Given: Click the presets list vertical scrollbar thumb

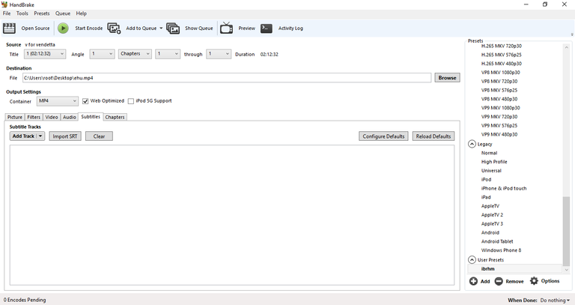Looking at the screenshot, I should [x=567, y=232].
